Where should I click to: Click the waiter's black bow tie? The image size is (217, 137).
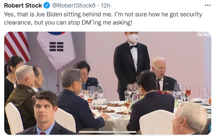click(133, 47)
